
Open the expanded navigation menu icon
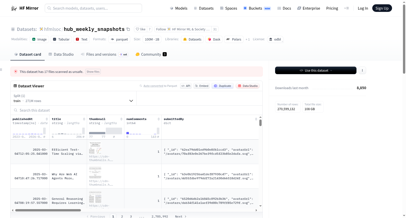[346, 8]
